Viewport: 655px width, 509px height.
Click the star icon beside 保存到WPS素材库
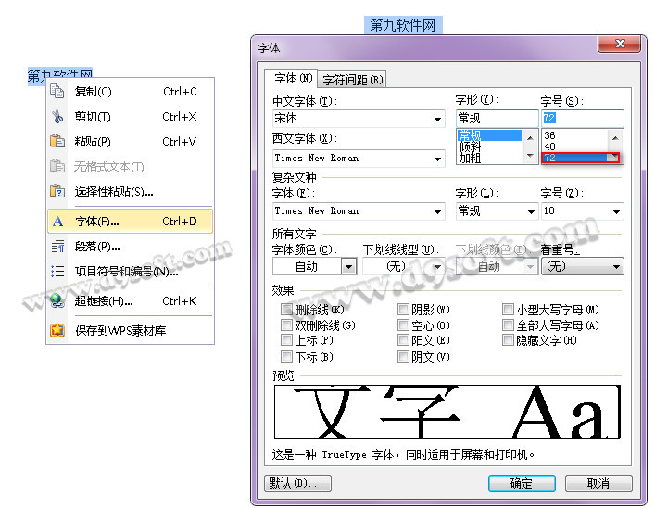[x=57, y=331]
